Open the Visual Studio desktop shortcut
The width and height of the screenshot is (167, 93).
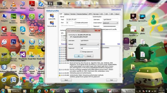tap(23, 56)
